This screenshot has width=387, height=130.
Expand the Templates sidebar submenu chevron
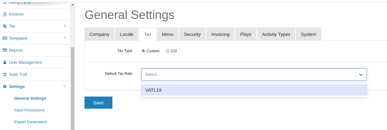pos(65,38)
